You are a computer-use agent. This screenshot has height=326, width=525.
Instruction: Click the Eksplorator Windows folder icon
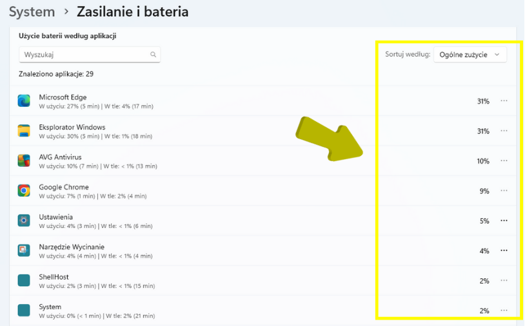(24, 131)
